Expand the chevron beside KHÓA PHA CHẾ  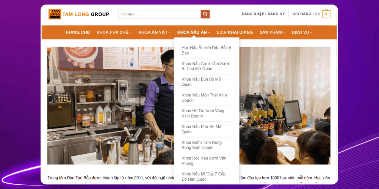(130, 33)
